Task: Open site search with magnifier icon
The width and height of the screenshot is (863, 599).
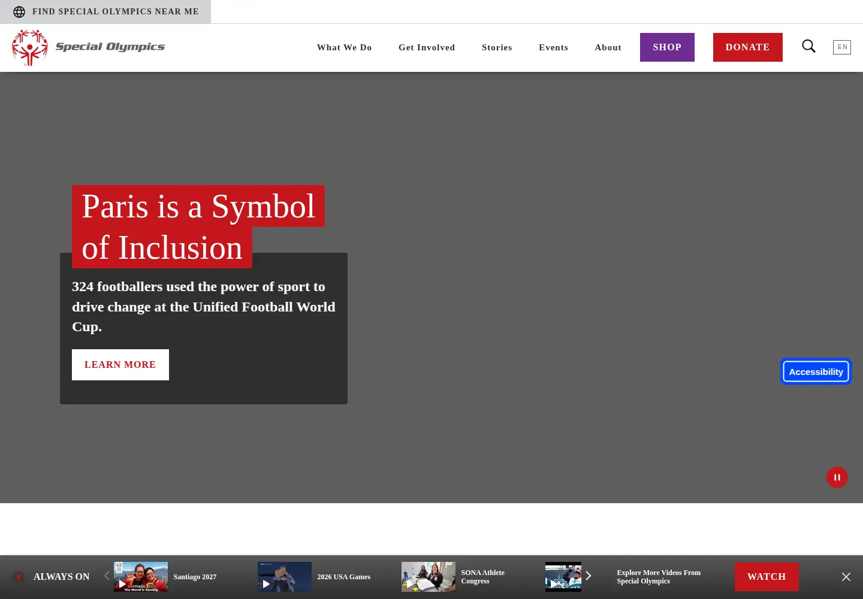Action: [809, 46]
